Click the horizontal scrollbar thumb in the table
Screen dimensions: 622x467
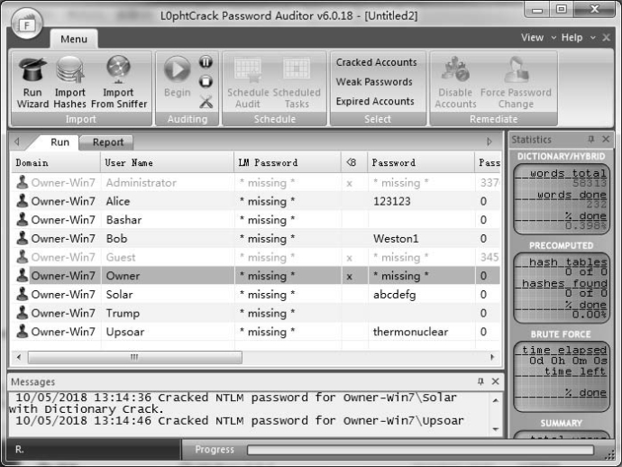click(135, 357)
